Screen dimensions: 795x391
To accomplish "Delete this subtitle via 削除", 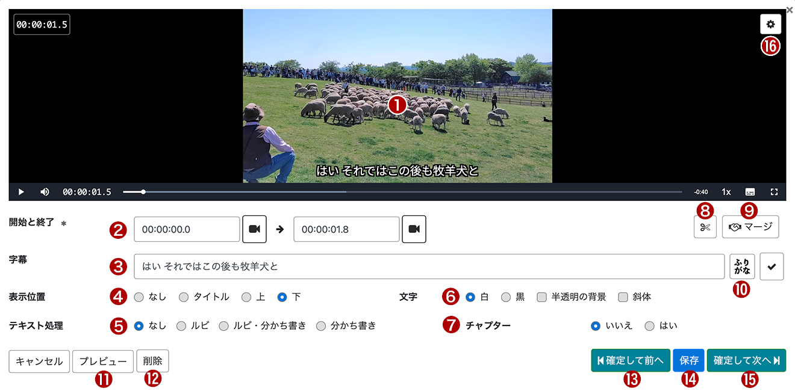I will [152, 361].
